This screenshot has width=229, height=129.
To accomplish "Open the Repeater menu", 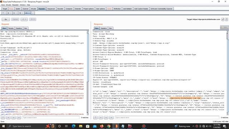I will point(15,5).
